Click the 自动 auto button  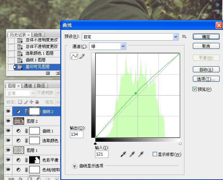click(206, 69)
